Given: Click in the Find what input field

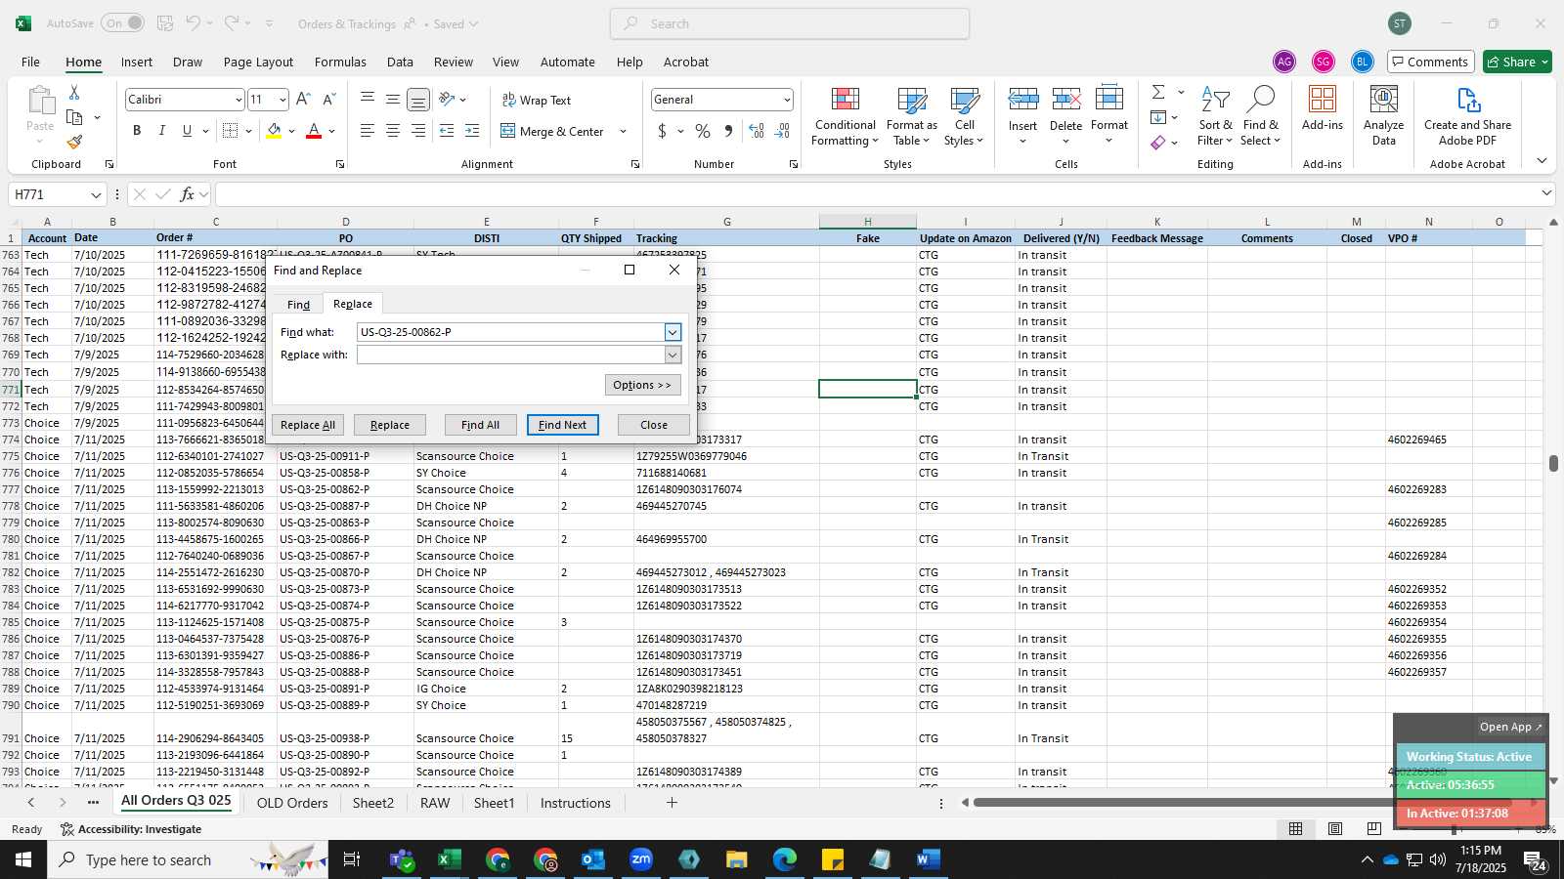Looking at the screenshot, I should (x=510, y=332).
